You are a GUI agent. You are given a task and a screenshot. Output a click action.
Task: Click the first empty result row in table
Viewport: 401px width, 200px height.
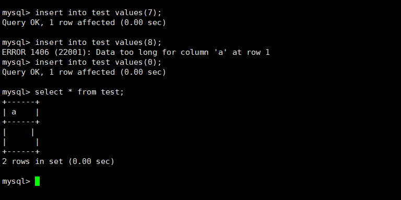[18, 132]
